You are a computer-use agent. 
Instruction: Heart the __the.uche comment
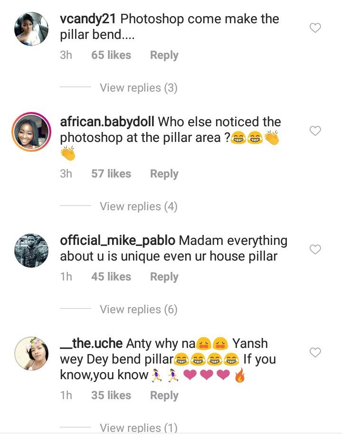[315, 353]
